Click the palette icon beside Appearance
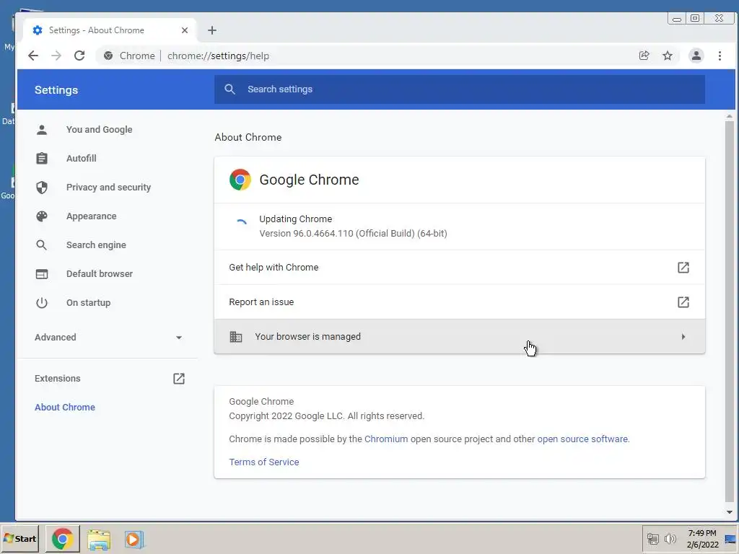The width and height of the screenshot is (739, 554). coord(42,216)
